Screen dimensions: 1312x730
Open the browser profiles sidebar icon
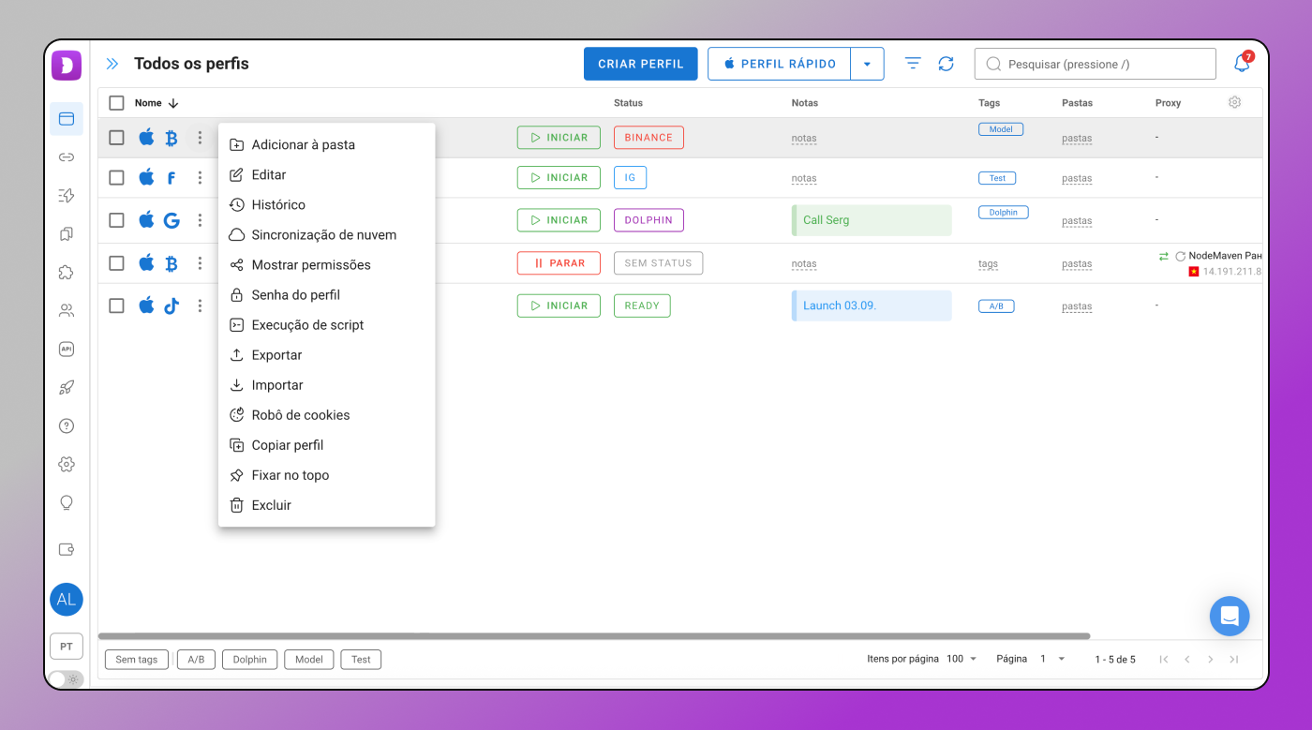pyautogui.click(x=67, y=119)
